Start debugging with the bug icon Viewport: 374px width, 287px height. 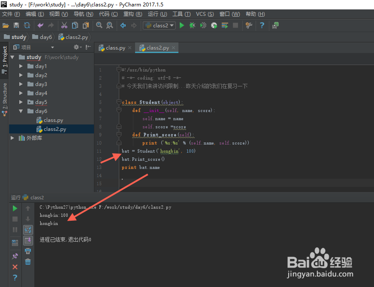[x=192, y=25]
